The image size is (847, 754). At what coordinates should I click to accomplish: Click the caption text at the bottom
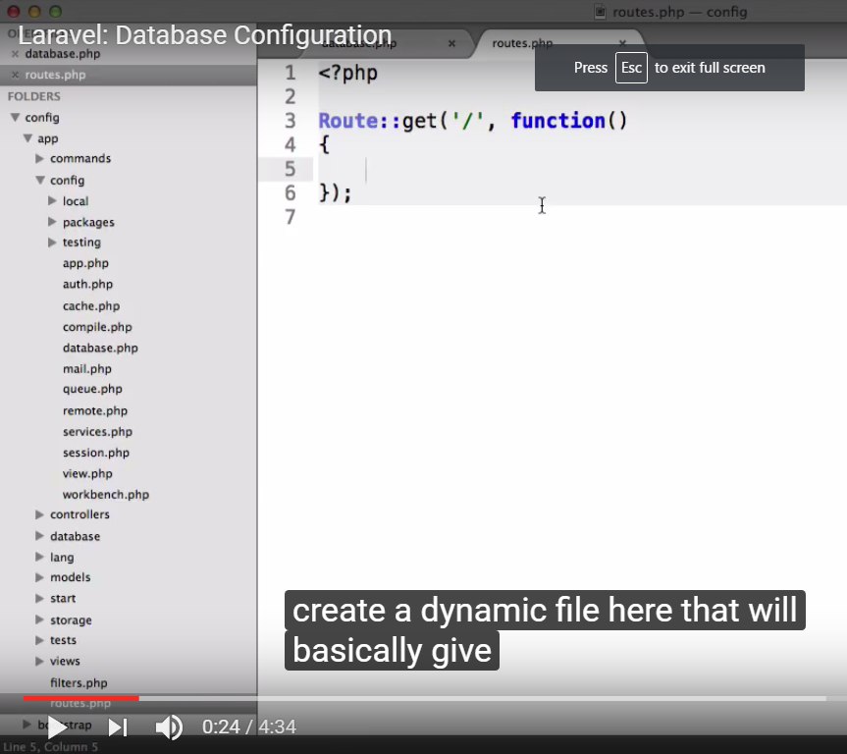point(545,630)
